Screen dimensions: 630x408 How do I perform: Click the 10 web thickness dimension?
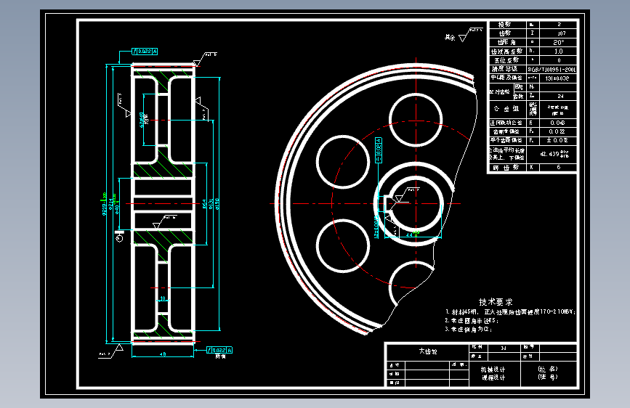(163, 298)
